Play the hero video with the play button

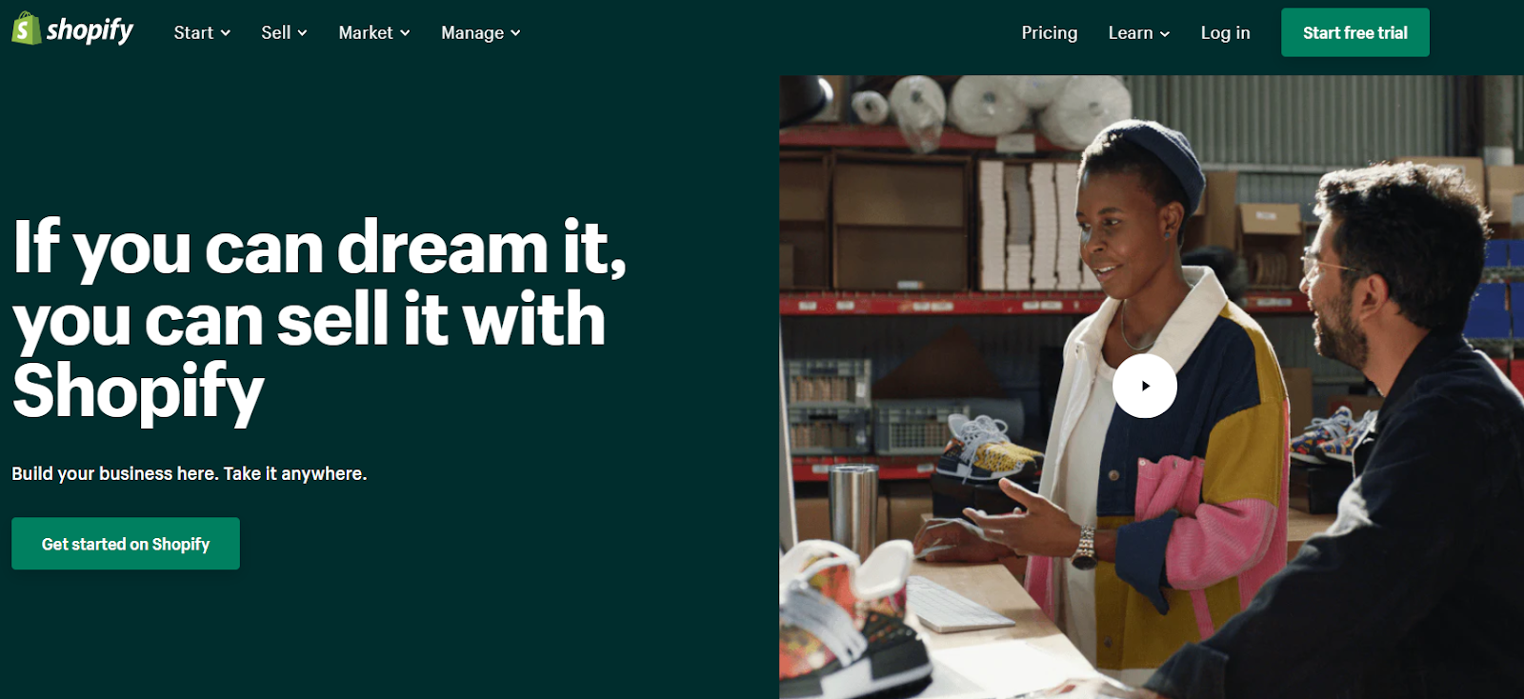pyautogui.click(x=1144, y=386)
